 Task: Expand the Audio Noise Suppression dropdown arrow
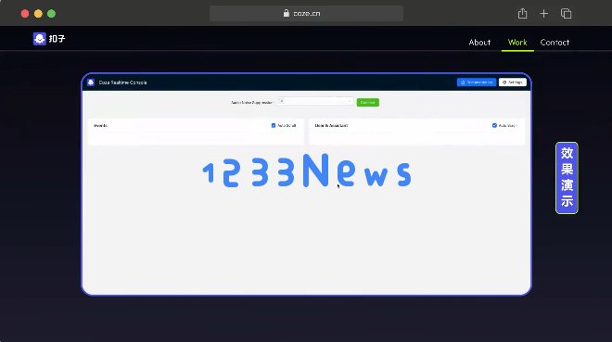pos(349,101)
